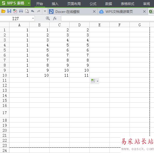Open the WPS 表格 application menu arrow

pos(29,3)
